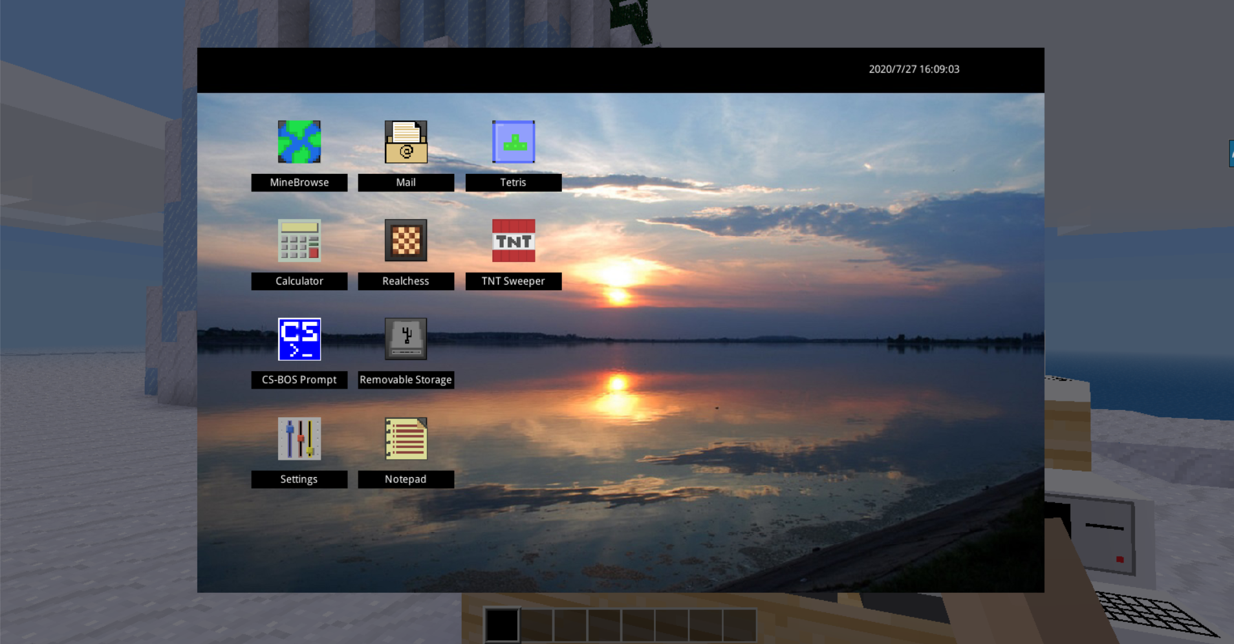Click the "Notepad" text label
Image resolution: width=1234 pixels, height=644 pixels.
[x=406, y=479]
